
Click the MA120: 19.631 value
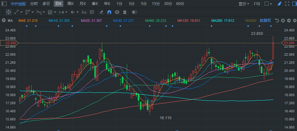point(189,21)
